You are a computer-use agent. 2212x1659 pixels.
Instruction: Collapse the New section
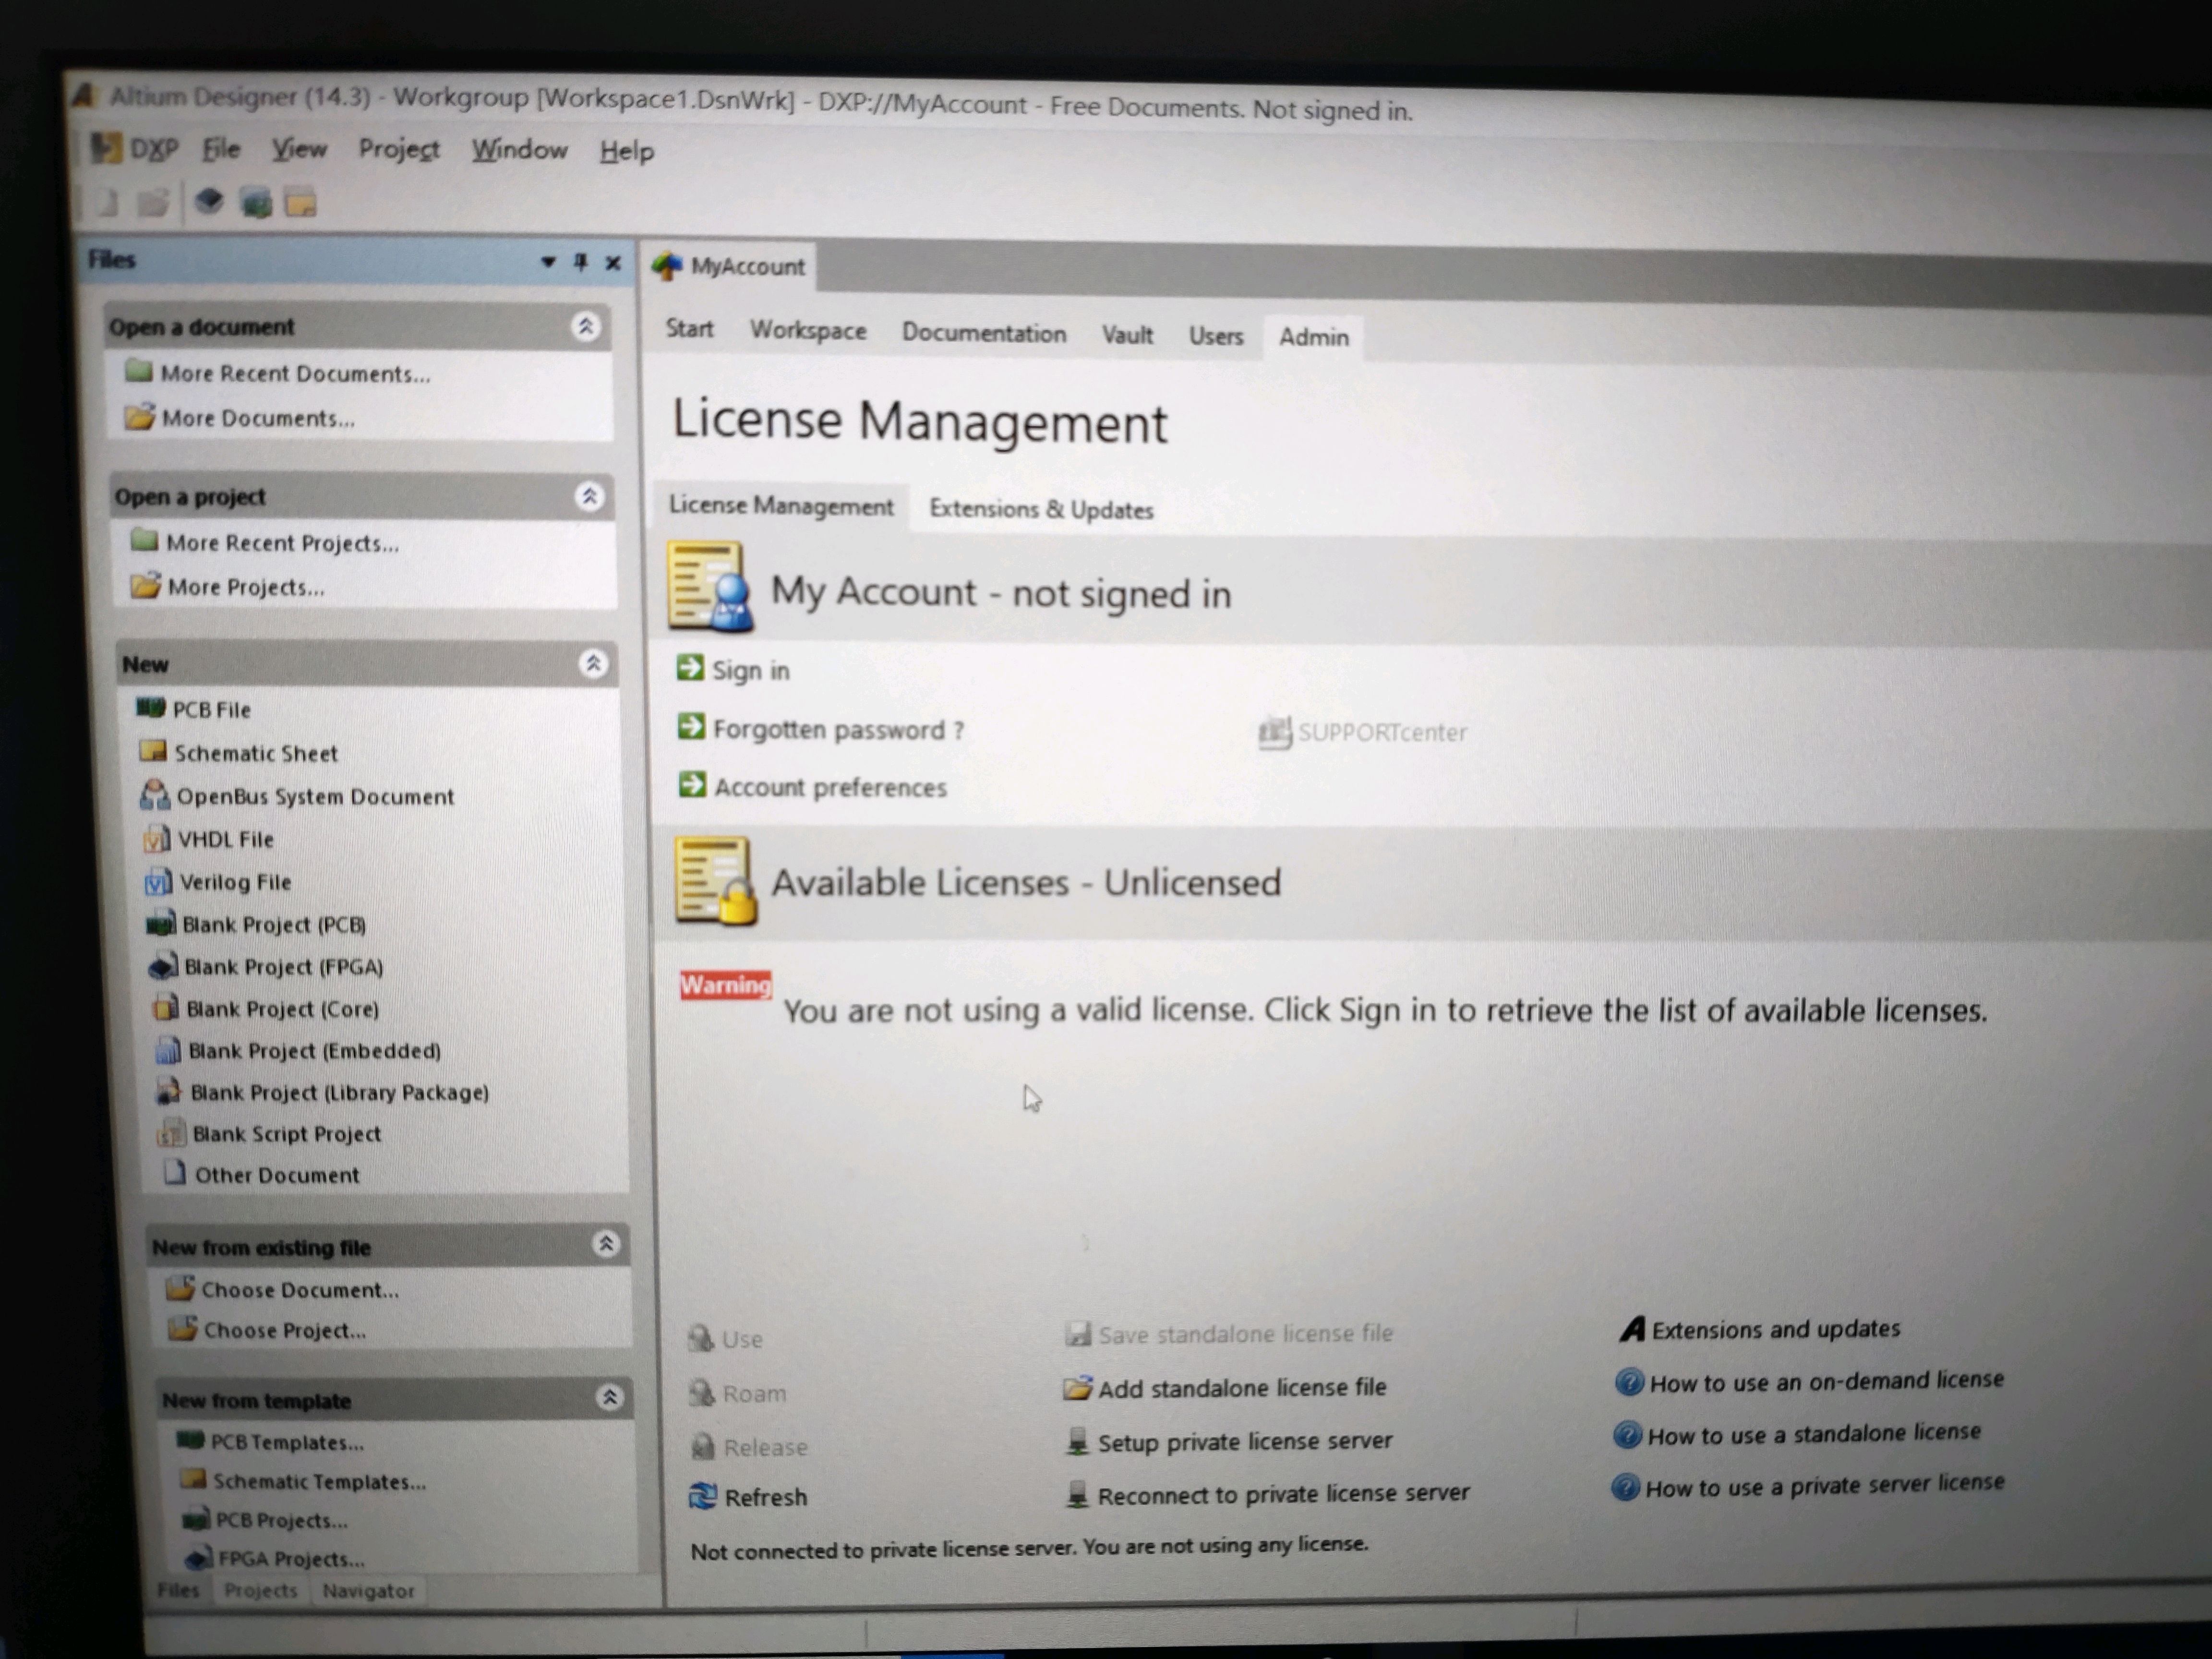[593, 663]
